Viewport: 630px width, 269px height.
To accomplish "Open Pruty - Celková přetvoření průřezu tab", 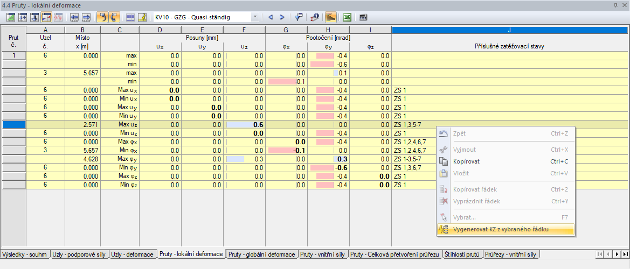I will [x=395, y=254].
